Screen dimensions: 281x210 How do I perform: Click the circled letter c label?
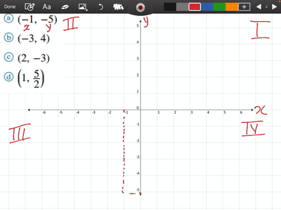pyautogui.click(x=9, y=57)
